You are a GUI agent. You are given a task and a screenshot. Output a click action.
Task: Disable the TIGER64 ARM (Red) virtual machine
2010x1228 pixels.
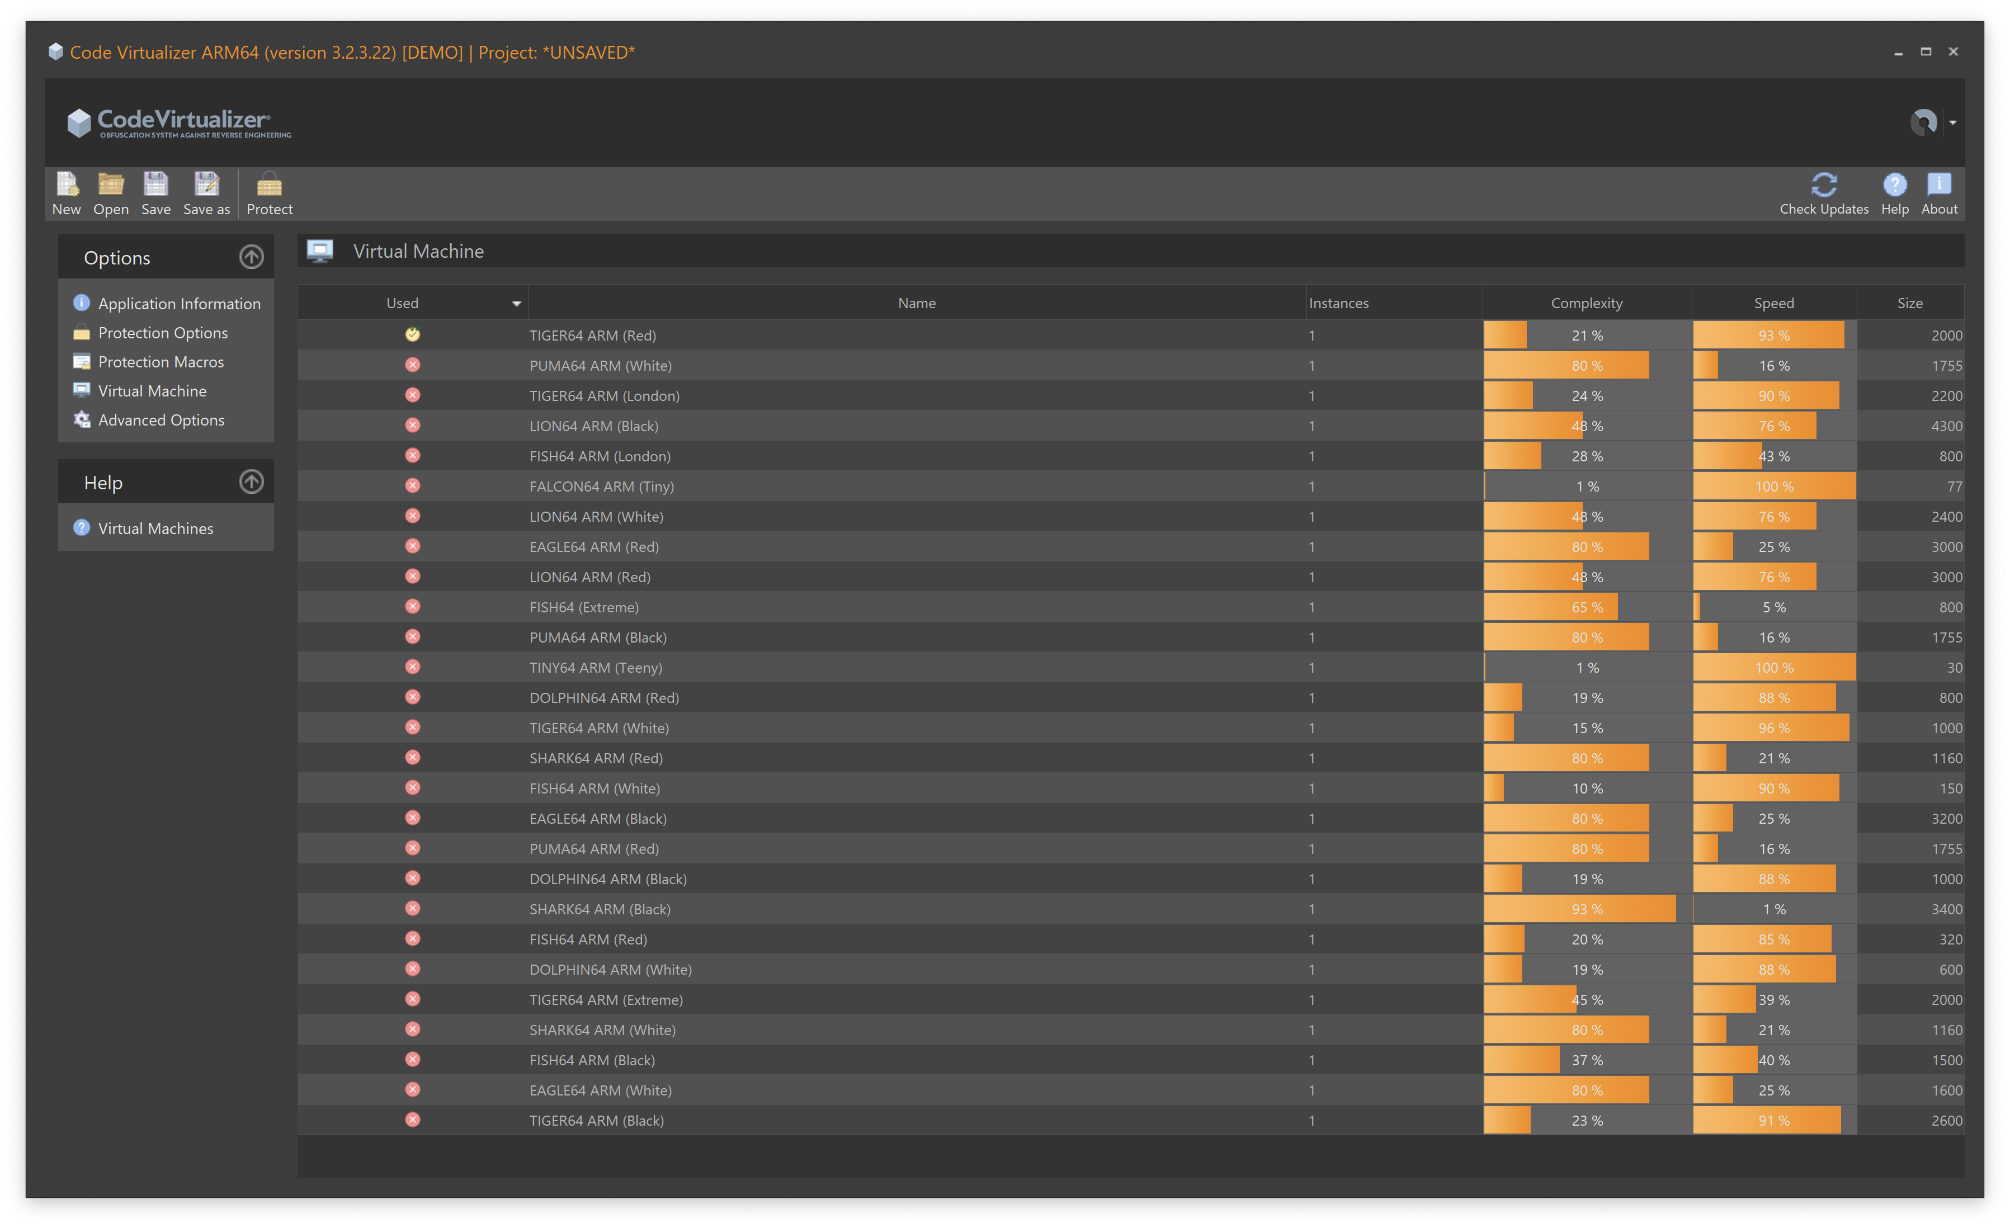(x=413, y=334)
